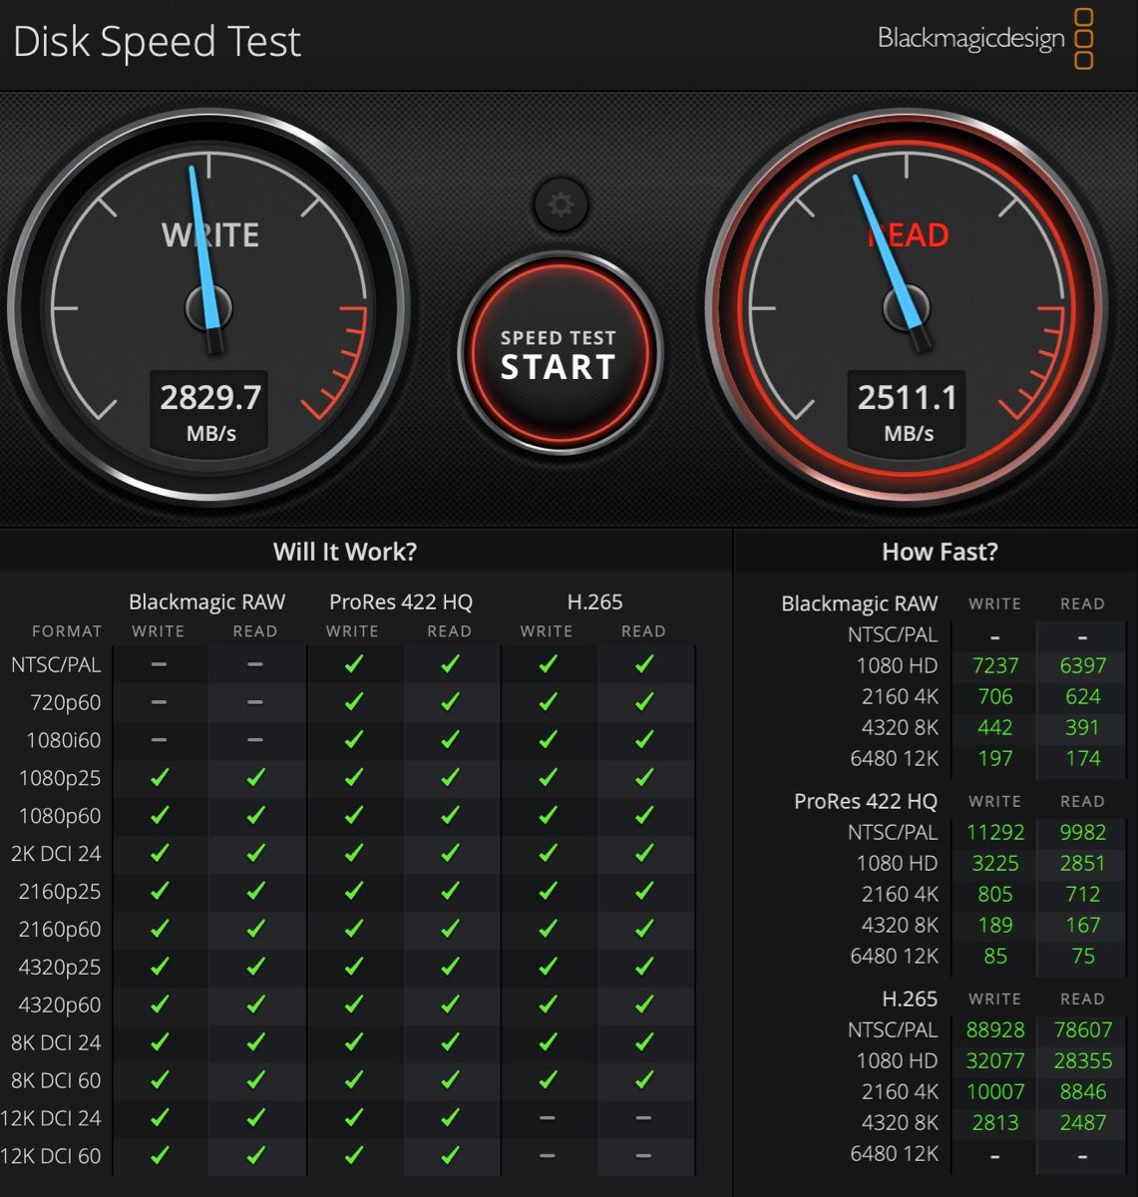Image resolution: width=1138 pixels, height=1197 pixels.
Task: Click ProRes NTSC/PAL write value 11292
Action: tap(994, 832)
